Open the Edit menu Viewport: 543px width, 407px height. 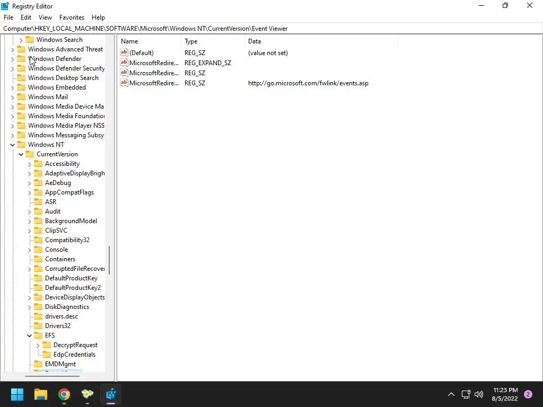pyautogui.click(x=26, y=17)
